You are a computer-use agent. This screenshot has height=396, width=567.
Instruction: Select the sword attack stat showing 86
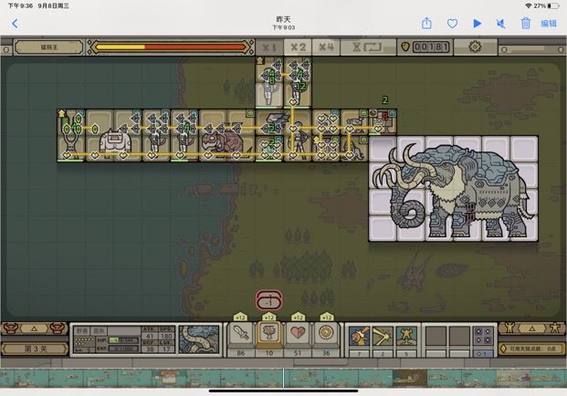point(241,337)
